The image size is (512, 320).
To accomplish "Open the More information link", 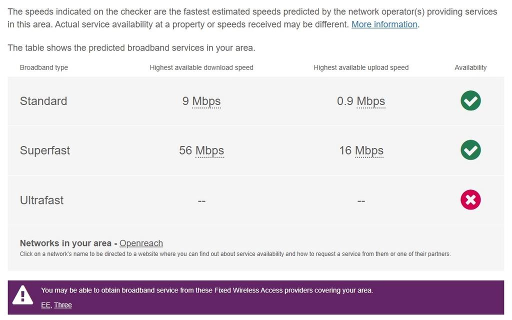I will pyautogui.click(x=384, y=24).
